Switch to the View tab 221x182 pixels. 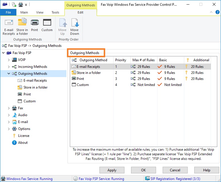point(40,12)
